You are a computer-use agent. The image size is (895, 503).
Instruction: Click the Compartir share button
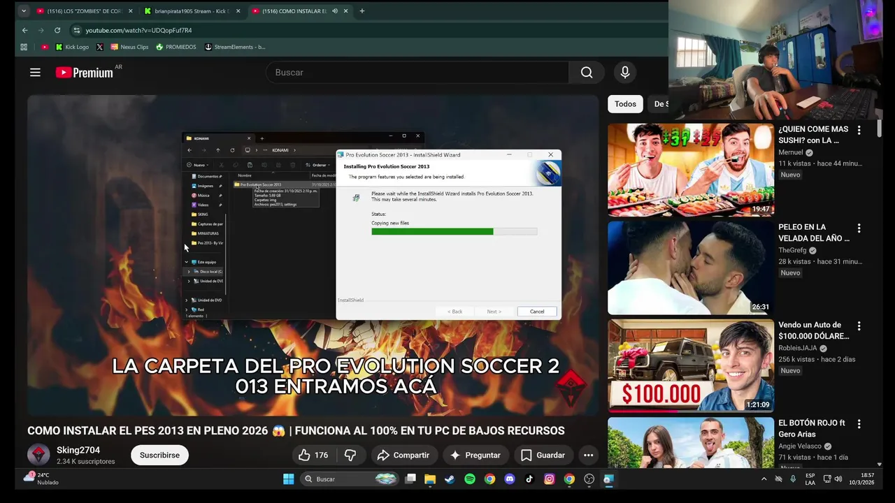coord(404,455)
